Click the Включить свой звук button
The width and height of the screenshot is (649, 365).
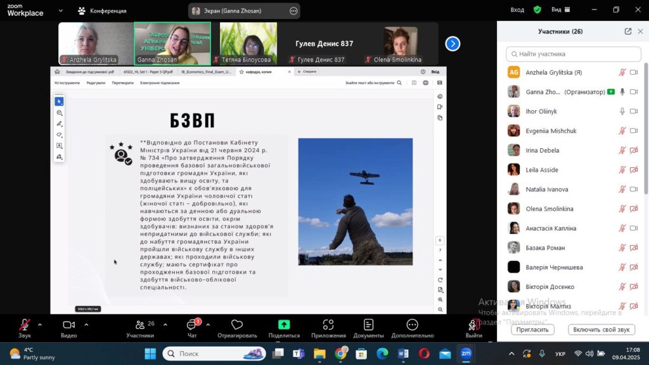point(601,330)
